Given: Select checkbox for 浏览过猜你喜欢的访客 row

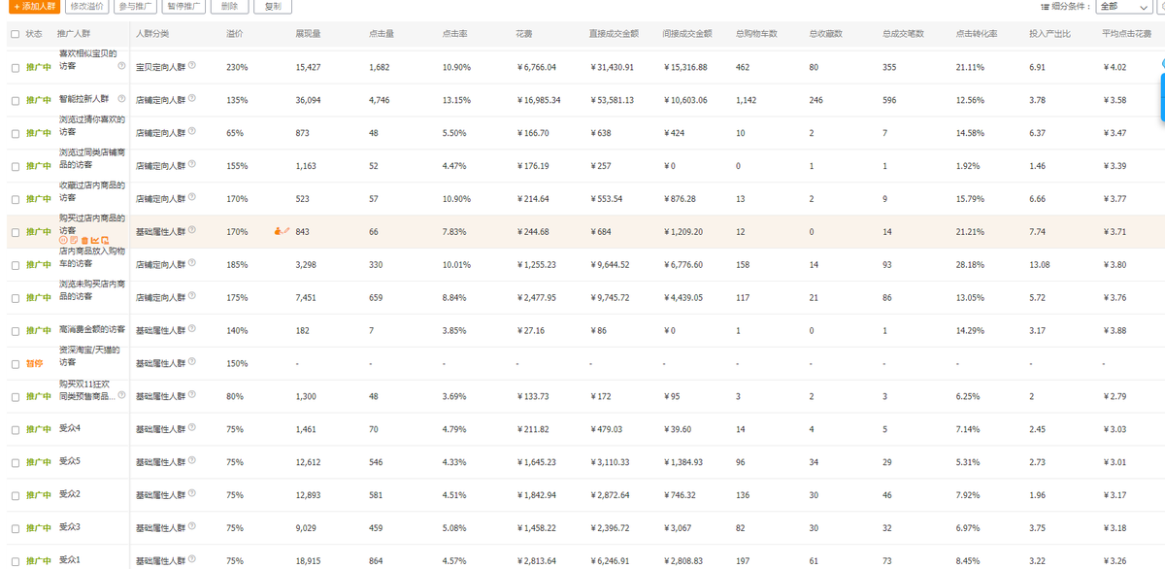Looking at the screenshot, I should point(15,134).
